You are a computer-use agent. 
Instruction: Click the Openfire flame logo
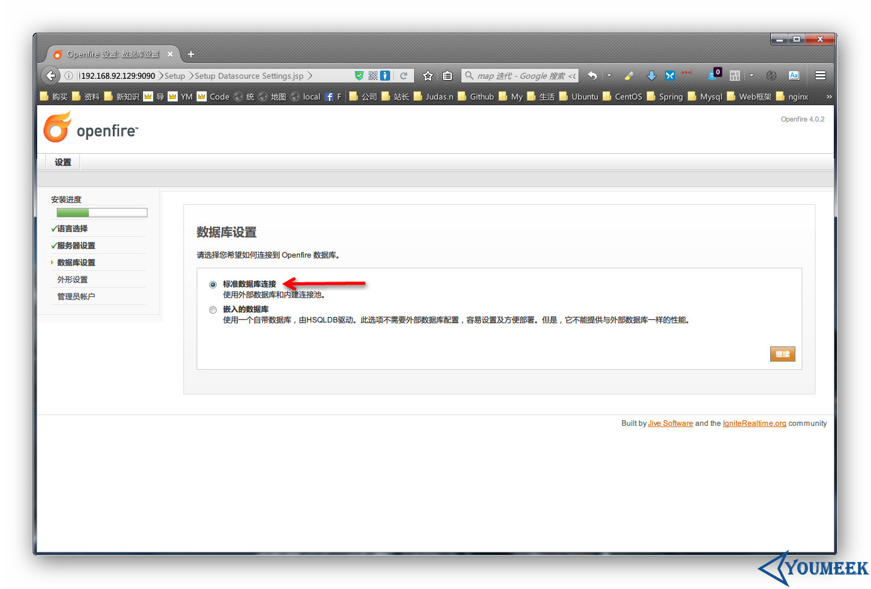[x=57, y=127]
